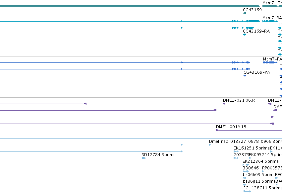Select the bs86g11.5prime arrow glyph
282x193 pixels.
245,185
